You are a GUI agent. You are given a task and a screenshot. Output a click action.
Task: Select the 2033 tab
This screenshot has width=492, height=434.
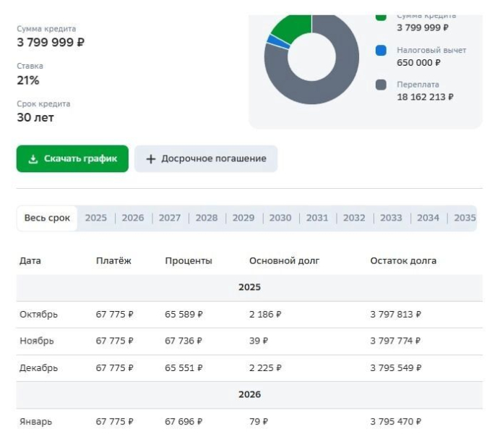click(x=391, y=218)
